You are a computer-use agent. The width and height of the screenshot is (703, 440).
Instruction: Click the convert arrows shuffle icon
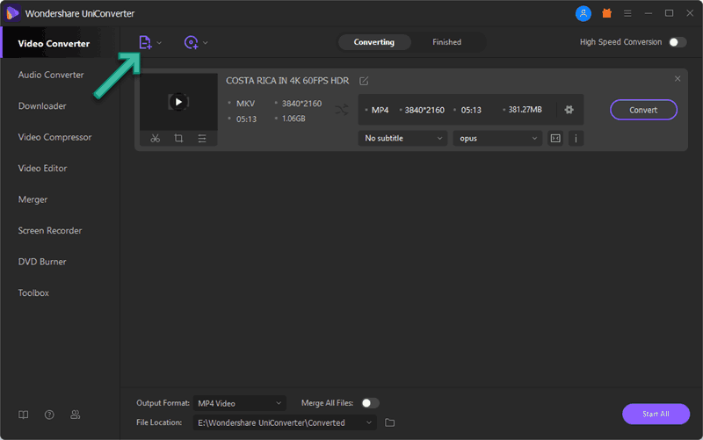pos(342,110)
